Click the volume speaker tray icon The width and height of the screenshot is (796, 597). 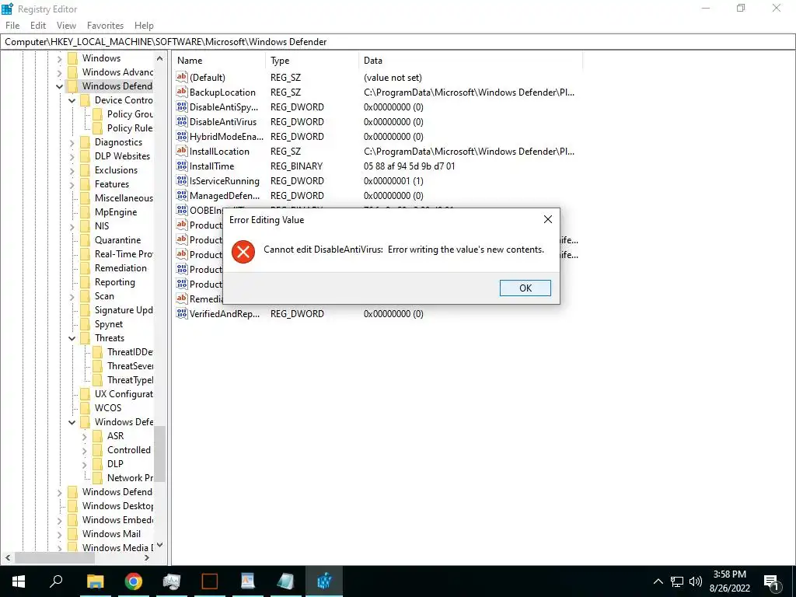696,581
